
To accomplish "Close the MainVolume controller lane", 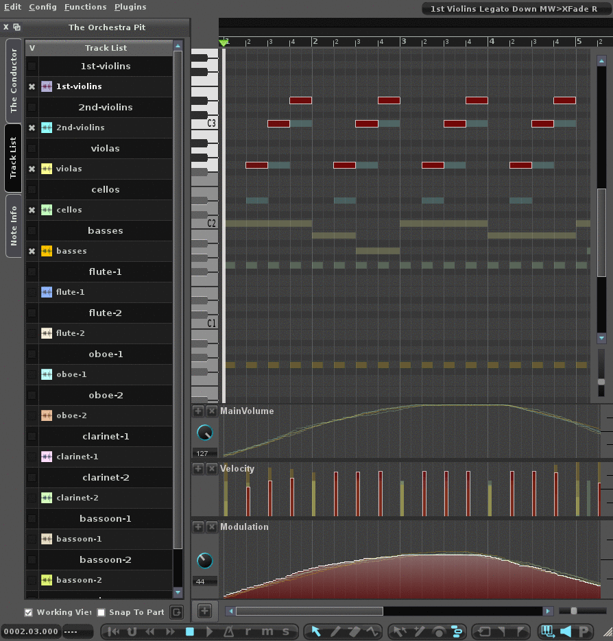I will 212,411.
